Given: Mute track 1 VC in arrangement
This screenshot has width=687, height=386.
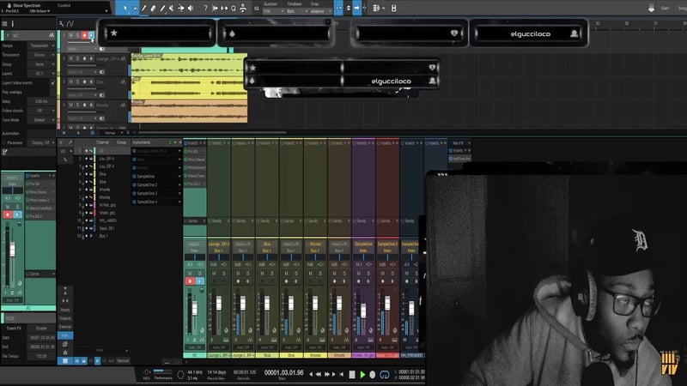Looking at the screenshot, I should [71, 35].
